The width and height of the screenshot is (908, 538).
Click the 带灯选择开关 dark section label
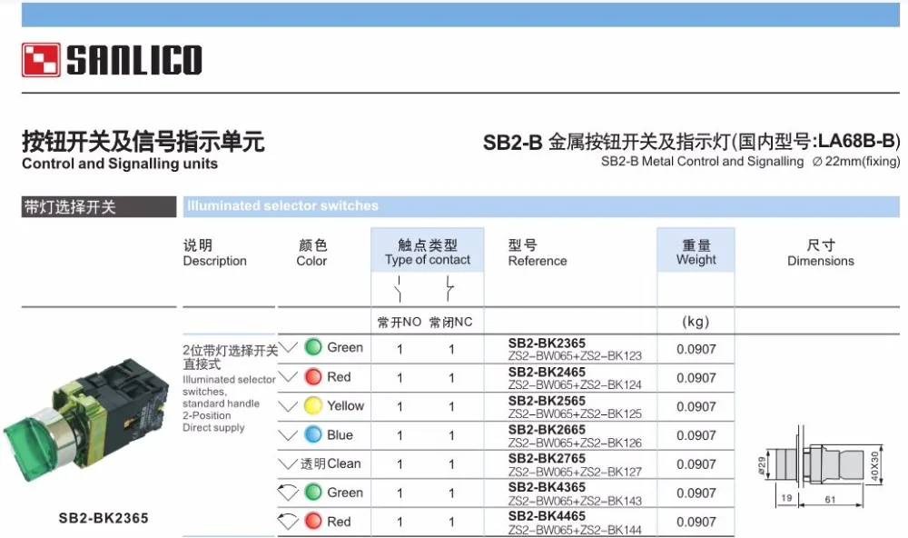(x=99, y=207)
